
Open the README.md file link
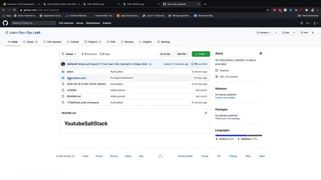click(74, 96)
